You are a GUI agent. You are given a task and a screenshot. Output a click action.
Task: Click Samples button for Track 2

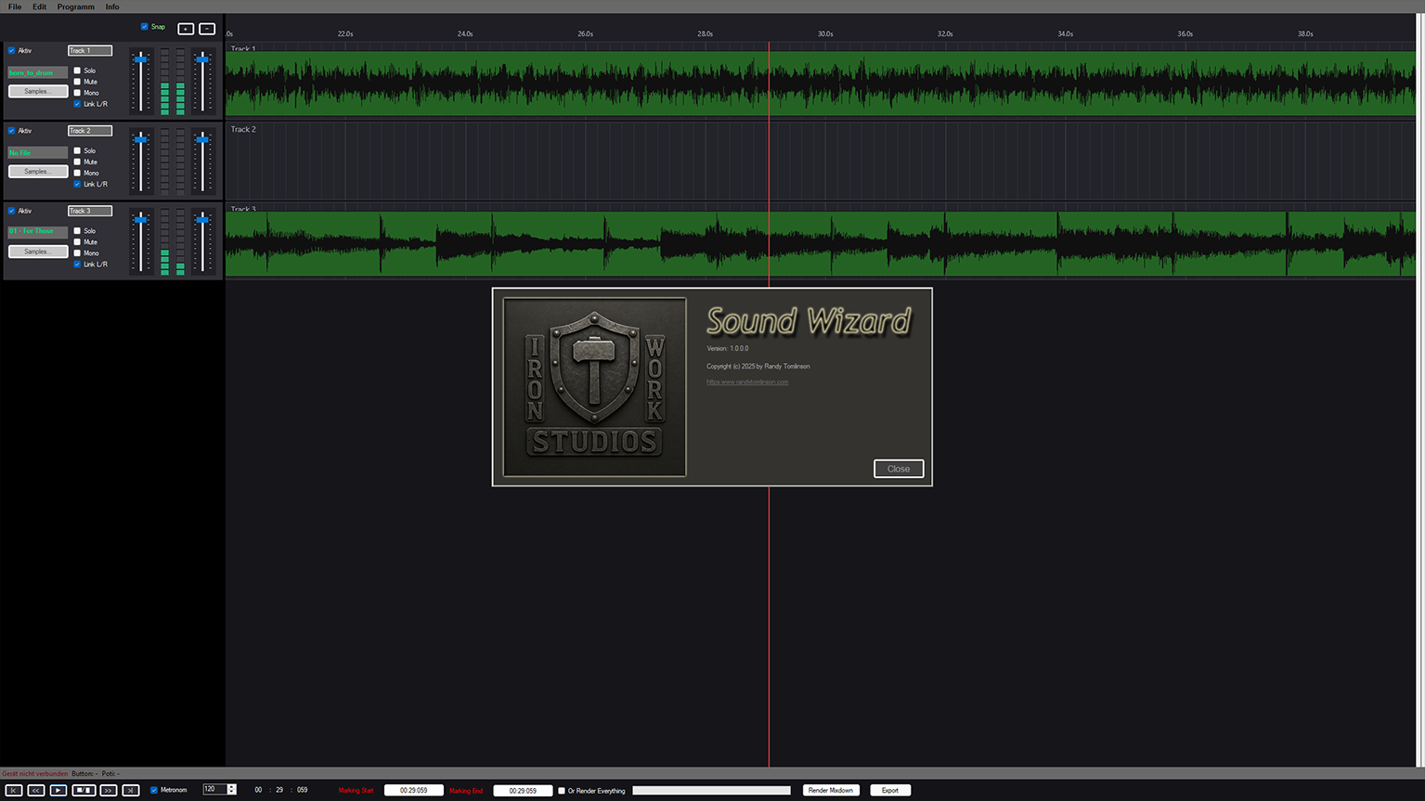38,171
